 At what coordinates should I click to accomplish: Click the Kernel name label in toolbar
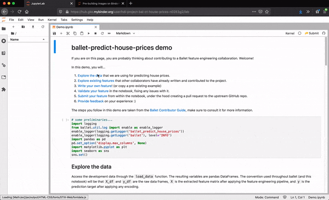pyautogui.click(x=290, y=33)
